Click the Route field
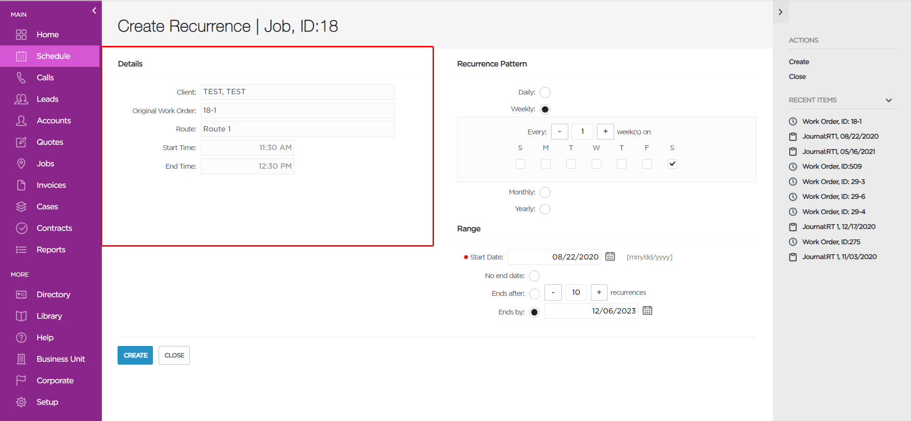 click(x=298, y=129)
